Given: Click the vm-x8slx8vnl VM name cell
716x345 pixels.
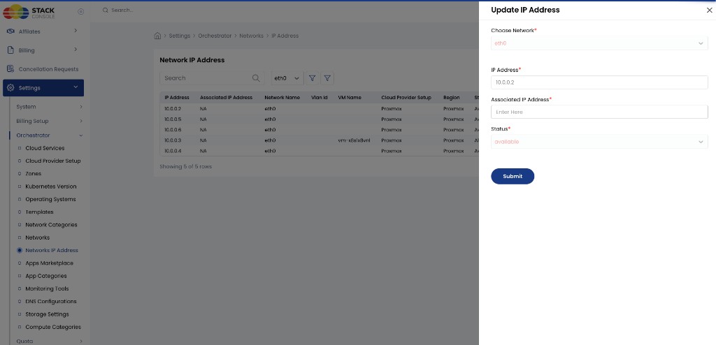Looking at the screenshot, I should coord(354,140).
